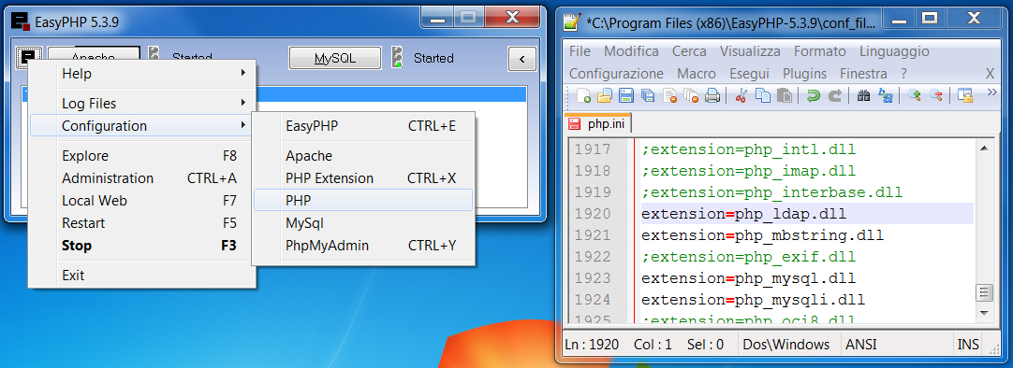
Task: Close current document toolbar icon
Action: pyautogui.click(x=669, y=96)
